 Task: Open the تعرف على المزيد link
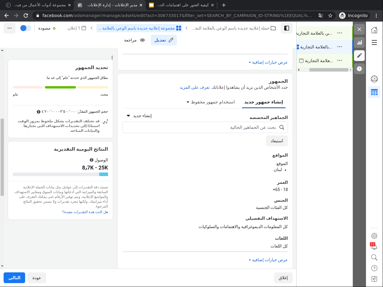tap(194, 87)
